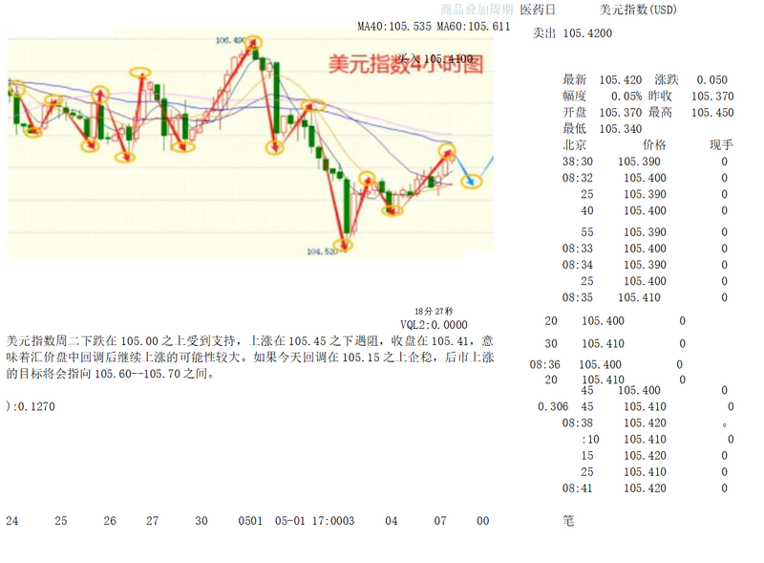Click date axis label 30
This screenshot has height=563, width=764.
[202, 521]
